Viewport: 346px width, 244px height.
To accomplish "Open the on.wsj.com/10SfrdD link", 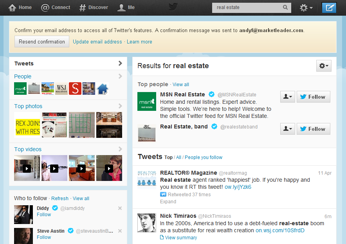I will click(x=280, y=231).
